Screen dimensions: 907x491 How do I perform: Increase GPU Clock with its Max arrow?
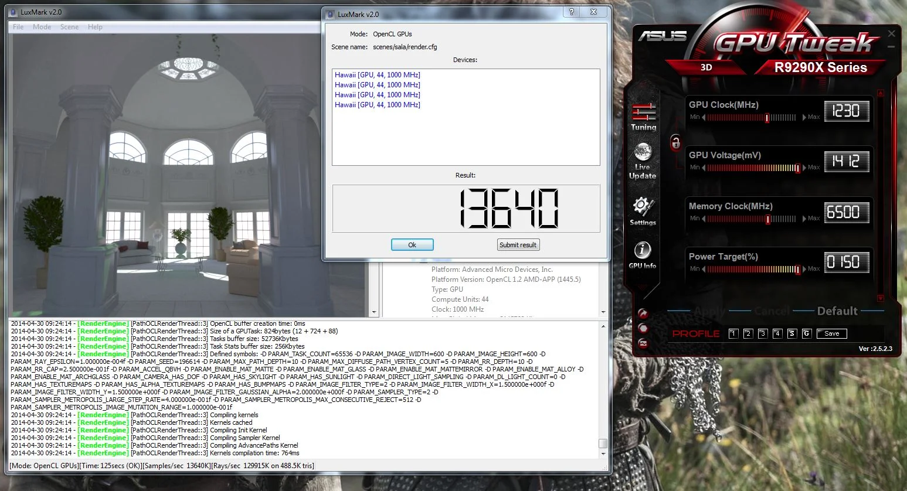coord(804,117)
